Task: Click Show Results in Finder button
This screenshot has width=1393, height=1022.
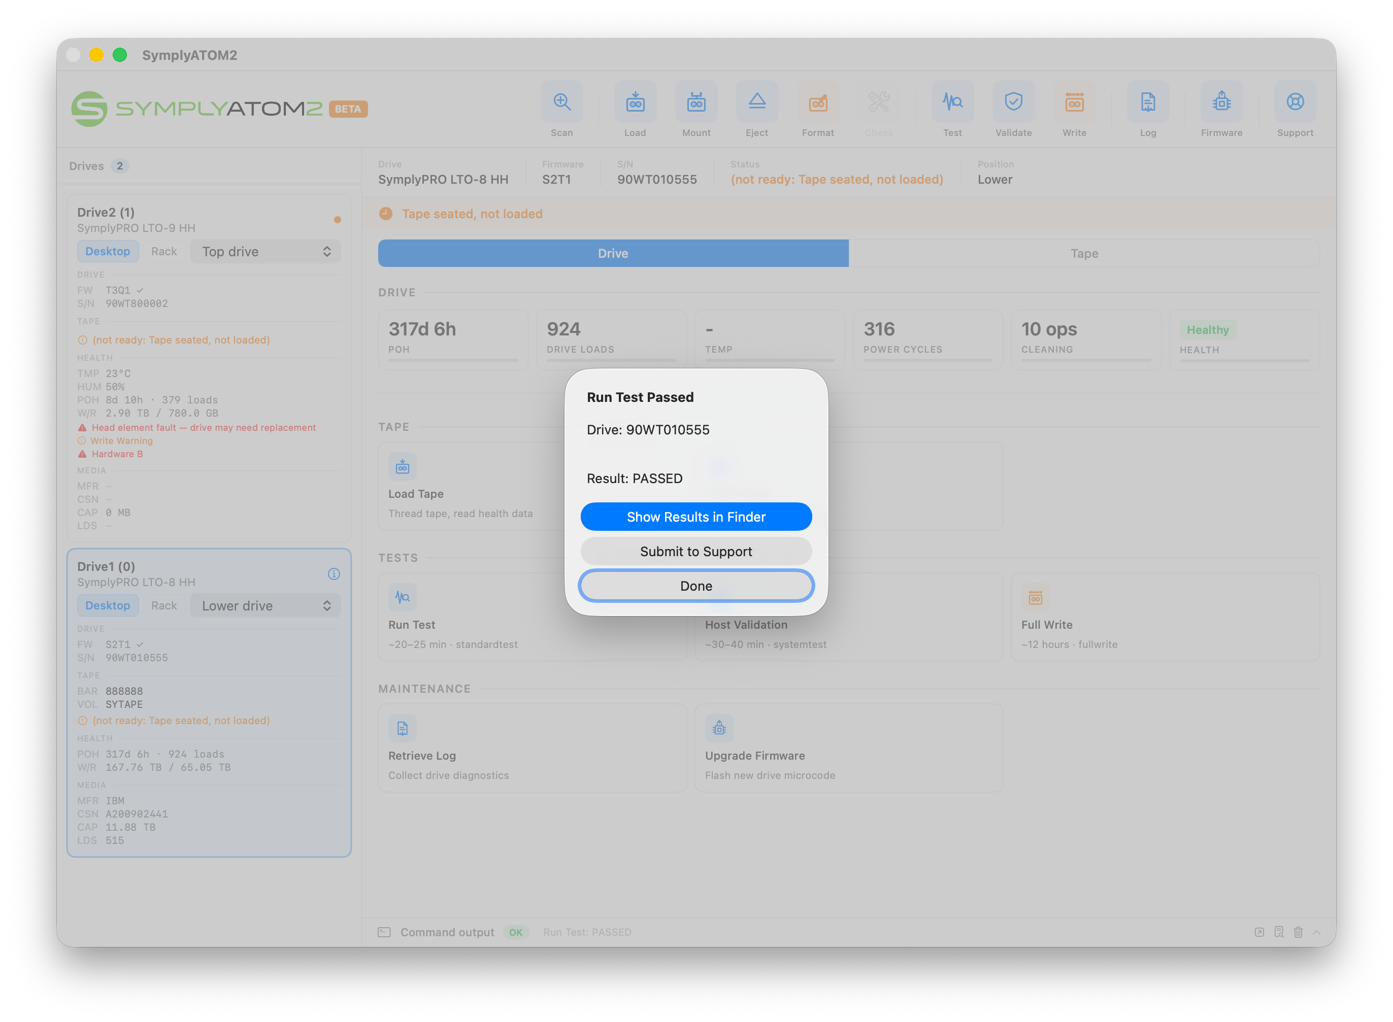Action: coord(696,517)
